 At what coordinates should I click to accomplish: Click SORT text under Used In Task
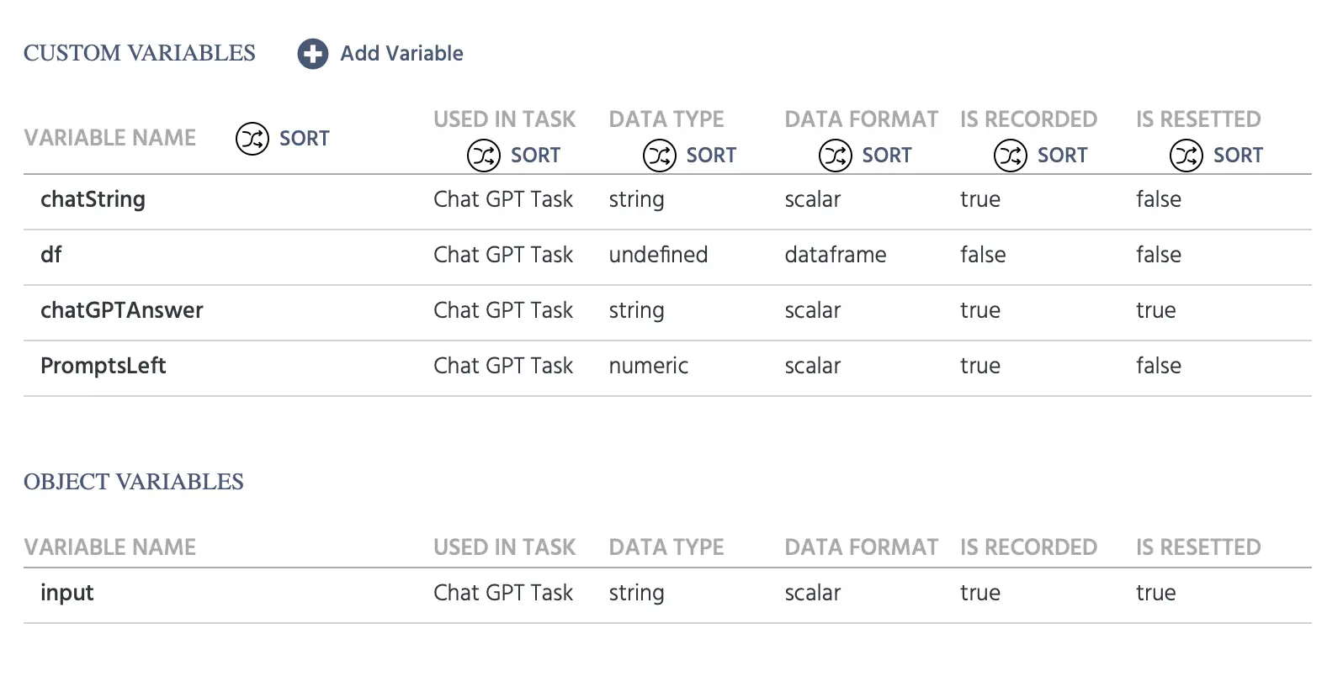(535, 156)
